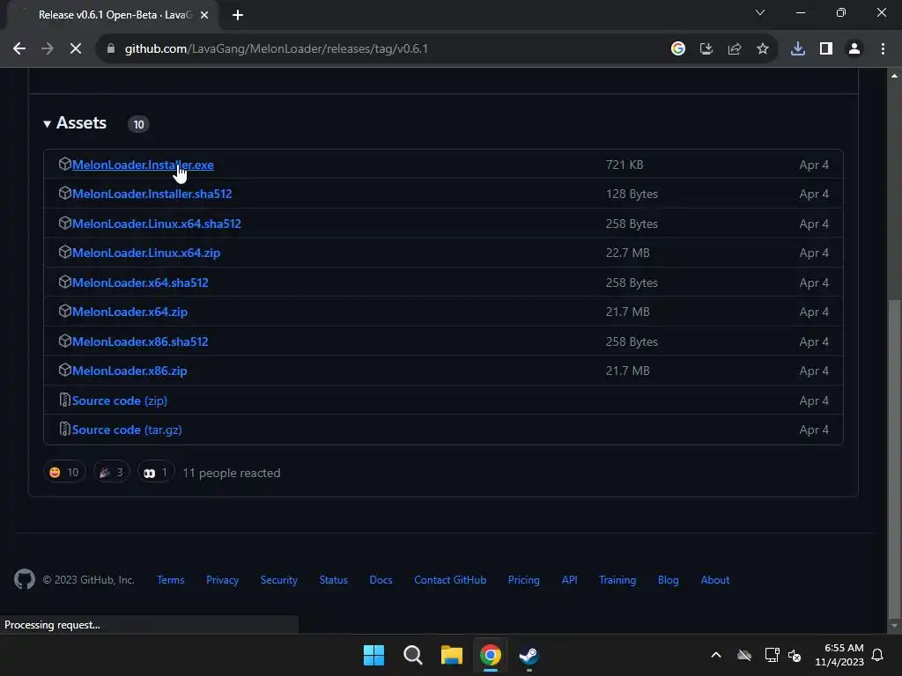Click package icon beside MelonLoader.x86.zip
This screenshot has width=902, height=676.
click(64, 371)
